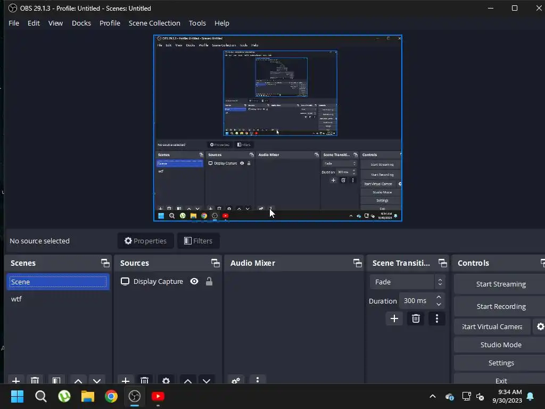This screenshot has width=545, height=409.
Task: Show hidden system tray icons
Action: point(433,396)
